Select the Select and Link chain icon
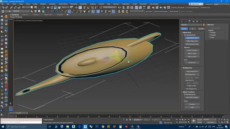Image resolution: width=230 pixels, height=129 pixels. [x=11, y=8]
